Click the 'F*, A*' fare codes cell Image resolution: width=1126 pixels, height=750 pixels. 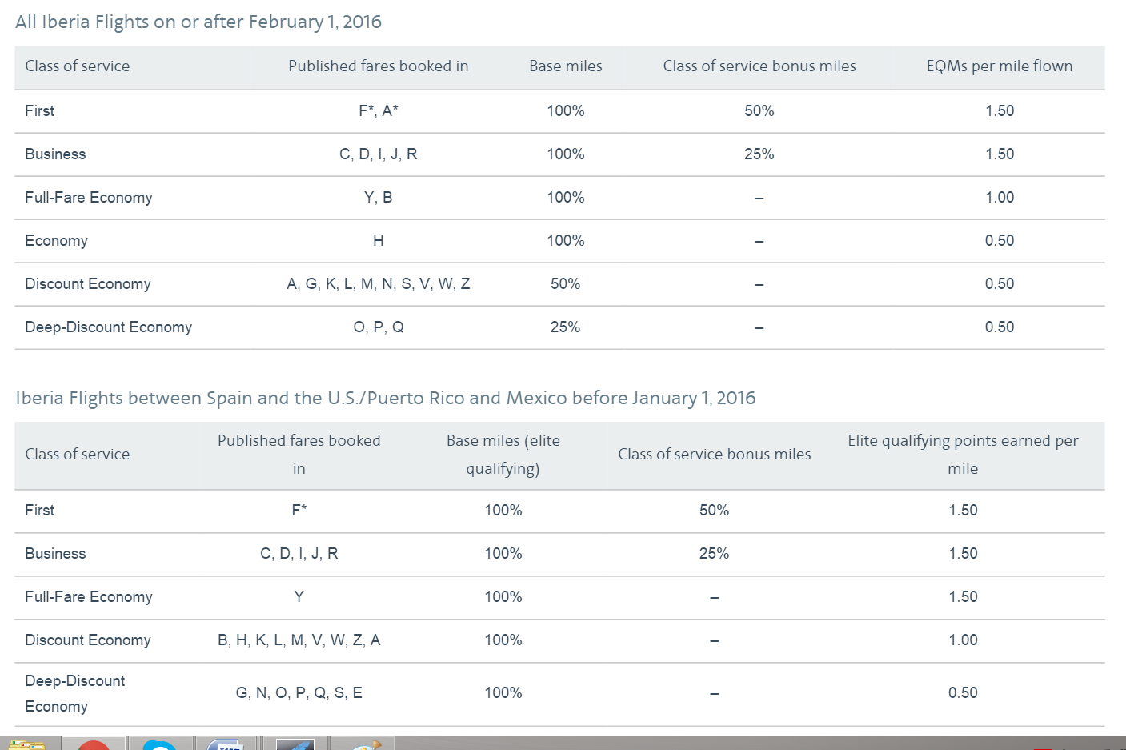(379, 111)
